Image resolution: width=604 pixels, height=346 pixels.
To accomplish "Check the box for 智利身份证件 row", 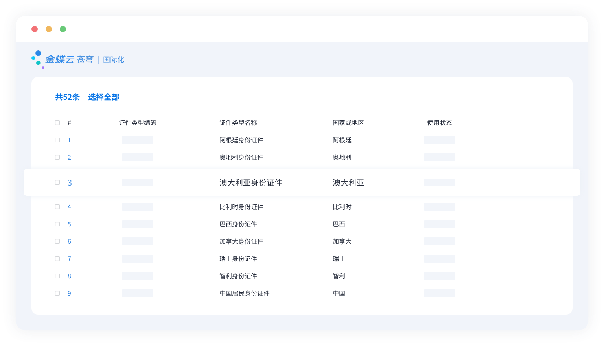I will [57, 276].
